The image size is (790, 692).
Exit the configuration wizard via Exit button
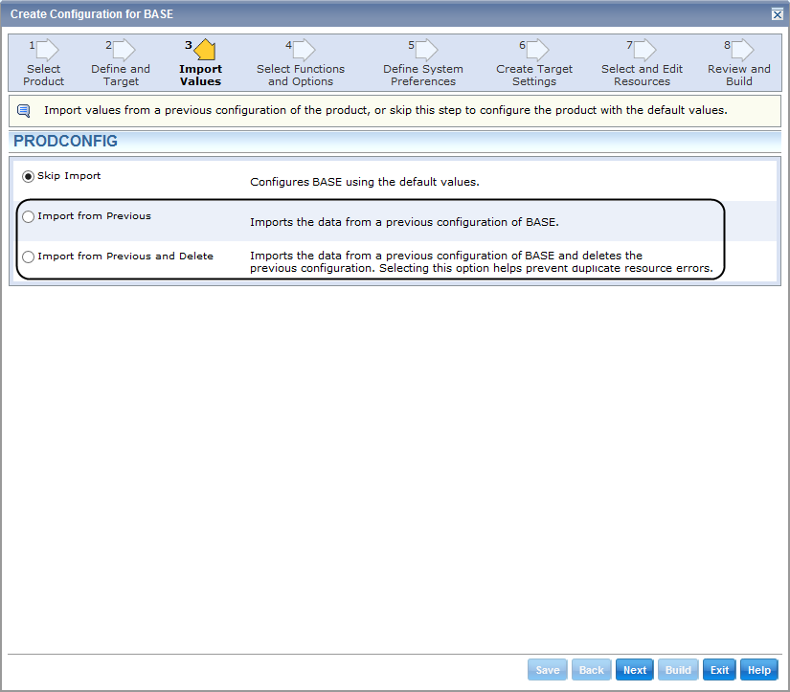click(x=719, y=669)
